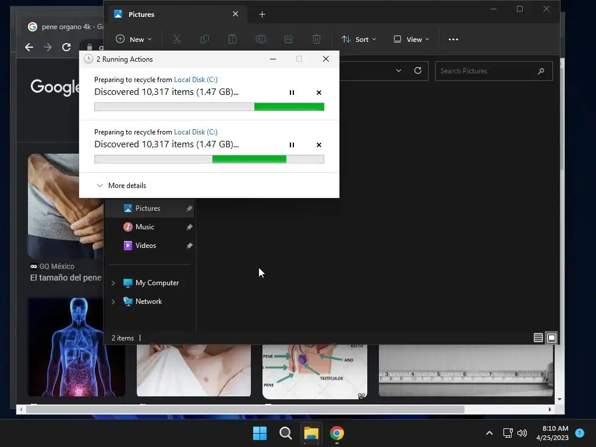Click the second recycle progress bar
The width and height of the screenshot is (596, 447).
[x=209, y=159]
